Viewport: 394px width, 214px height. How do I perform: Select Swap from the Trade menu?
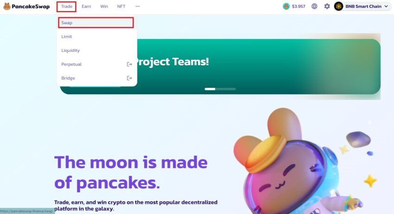[x=96, y=23]
